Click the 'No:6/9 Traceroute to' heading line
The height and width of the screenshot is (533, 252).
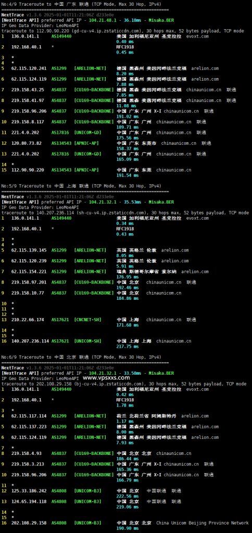81,357
